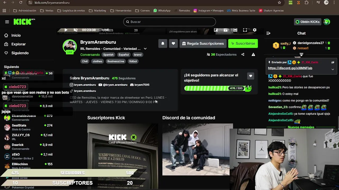
Task: Open WhatsApp bookmark
Action: click(x=162, y=11)
